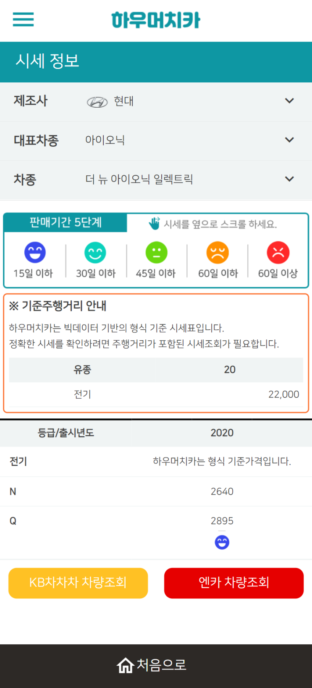This screenshot has height=688, width=312.
Task: Open the hamburger menu
Action: [x=23, y=19]
